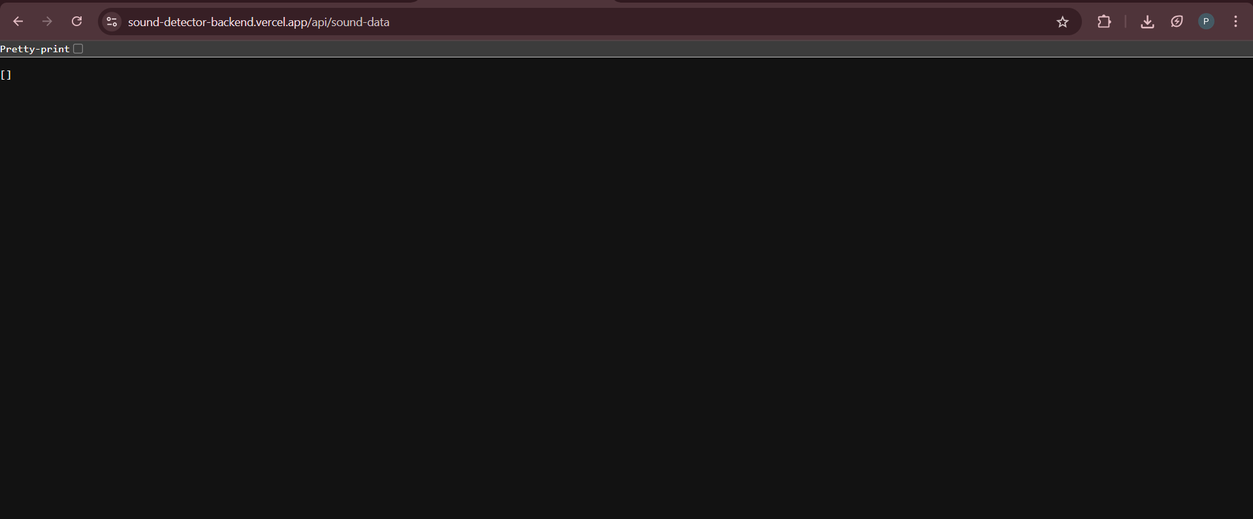
Task: Click empty address bar space near star
Action: click(x=718, y=22)
